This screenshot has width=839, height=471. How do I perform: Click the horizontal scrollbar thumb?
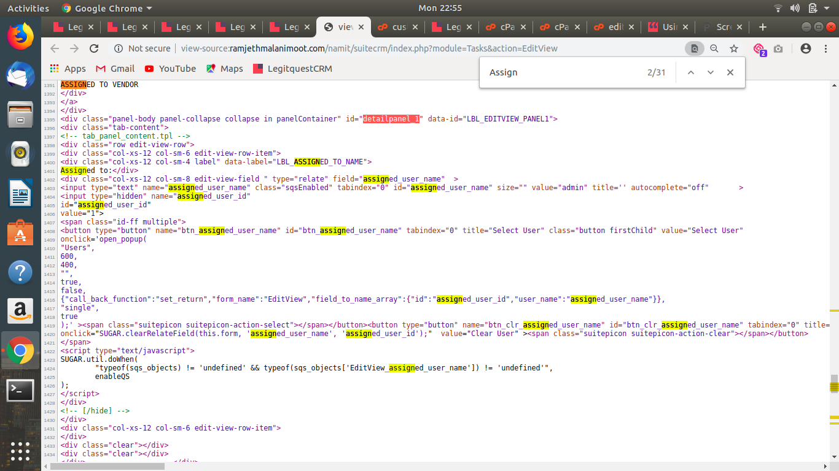click(x=107, y=466)
